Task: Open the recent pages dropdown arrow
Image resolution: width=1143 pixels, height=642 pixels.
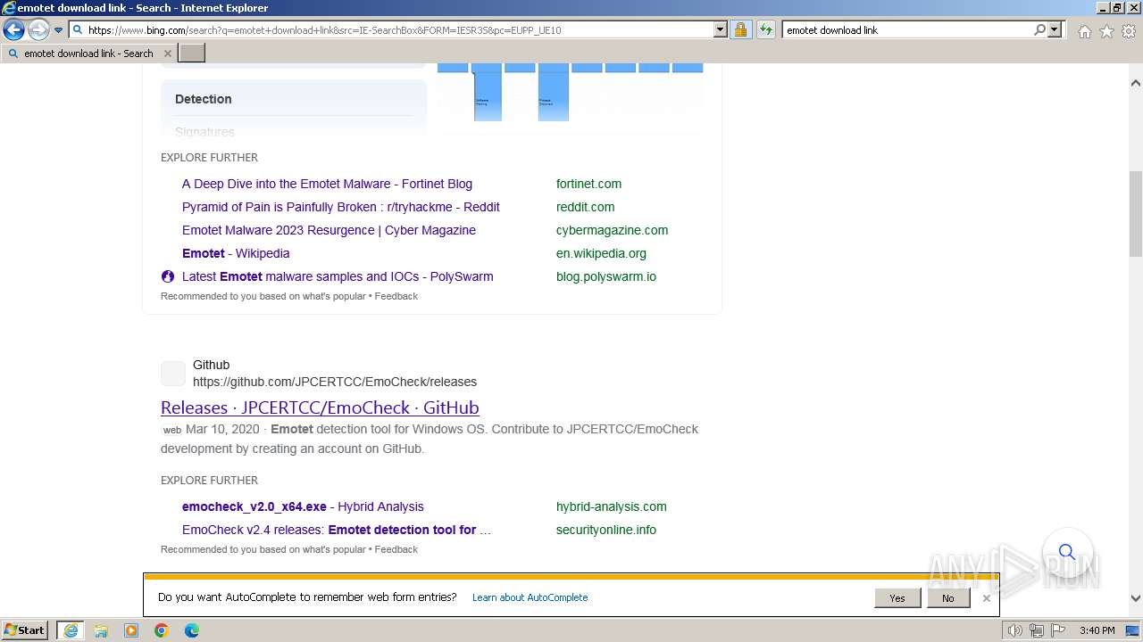Action: (59, 30)
